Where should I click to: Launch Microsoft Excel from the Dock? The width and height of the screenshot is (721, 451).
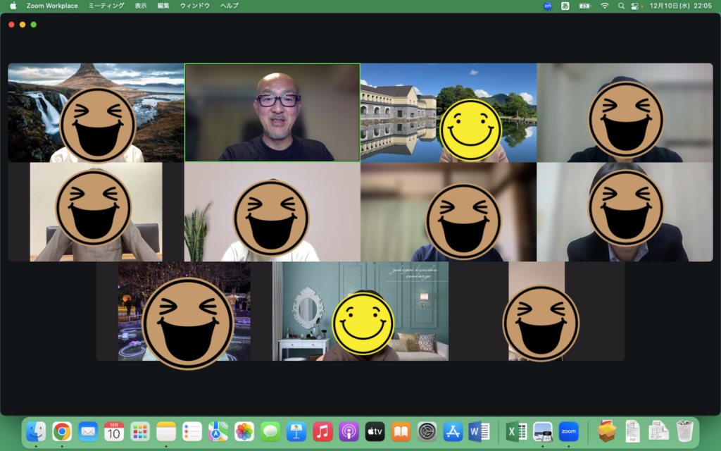click(x=517, y=431)
